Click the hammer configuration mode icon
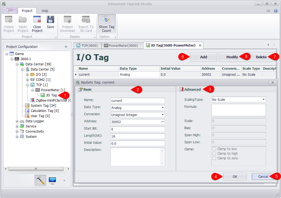This screenshot has width=281, height=198. (40, 180)
